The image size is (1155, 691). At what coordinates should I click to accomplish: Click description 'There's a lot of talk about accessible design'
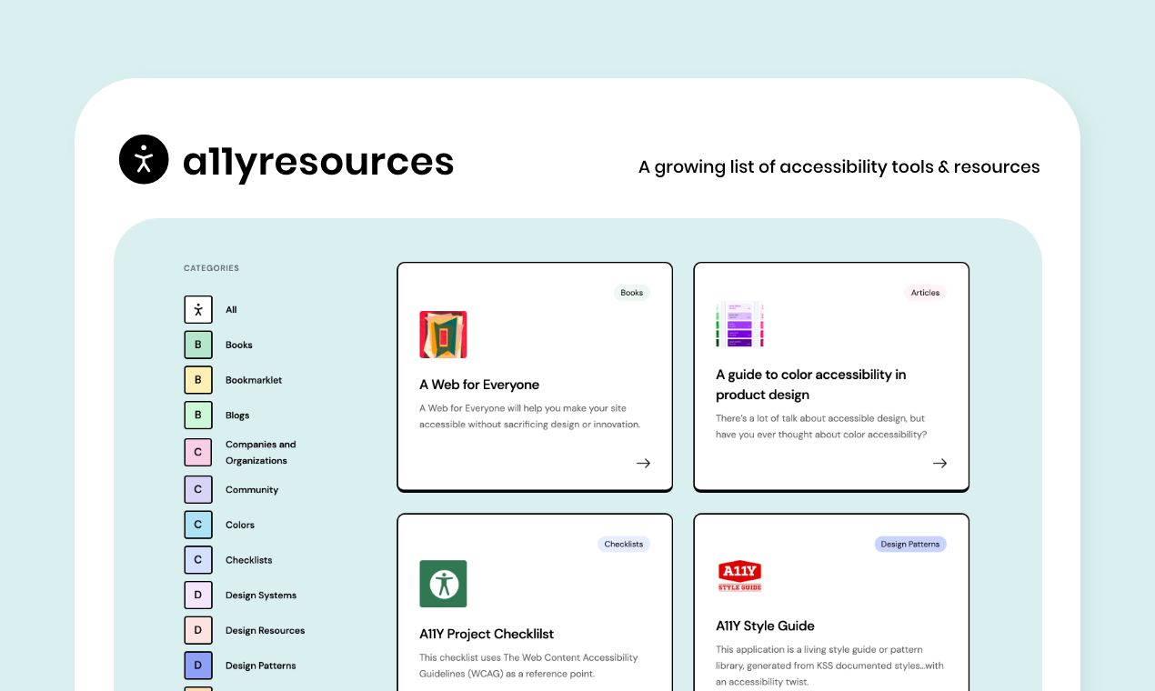click(x=821, y=426)
